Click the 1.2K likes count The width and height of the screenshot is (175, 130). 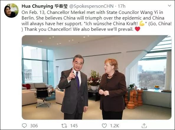(115, 126)
